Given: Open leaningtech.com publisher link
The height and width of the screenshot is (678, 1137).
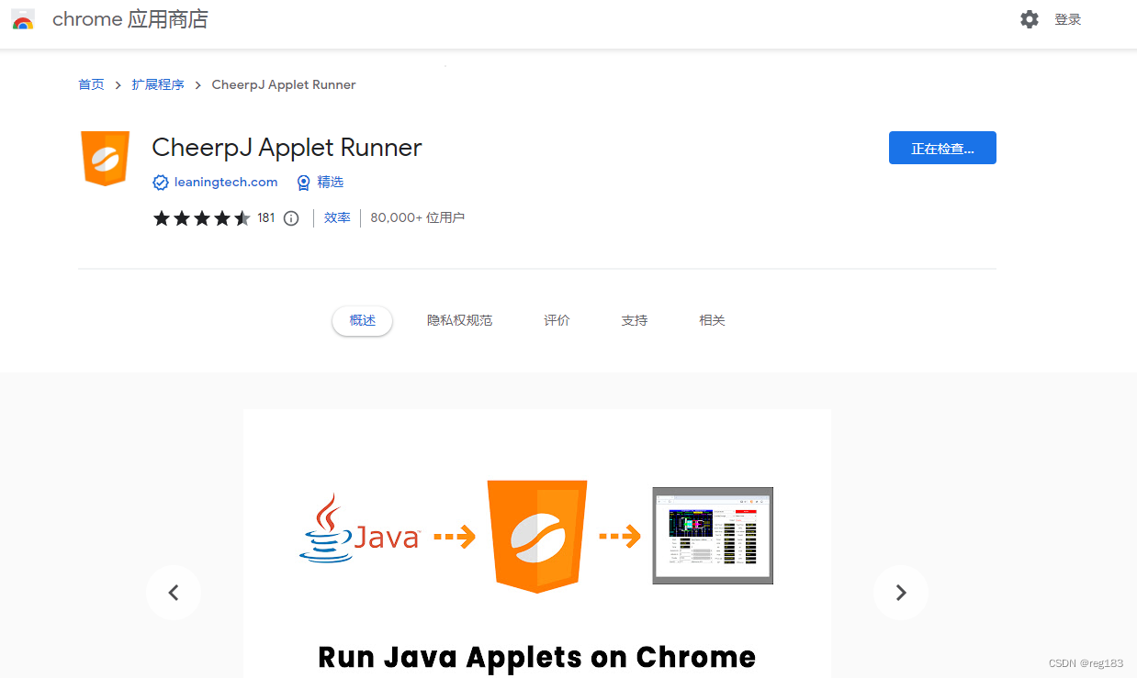Looking at the screenshot, I should [226, 183].
